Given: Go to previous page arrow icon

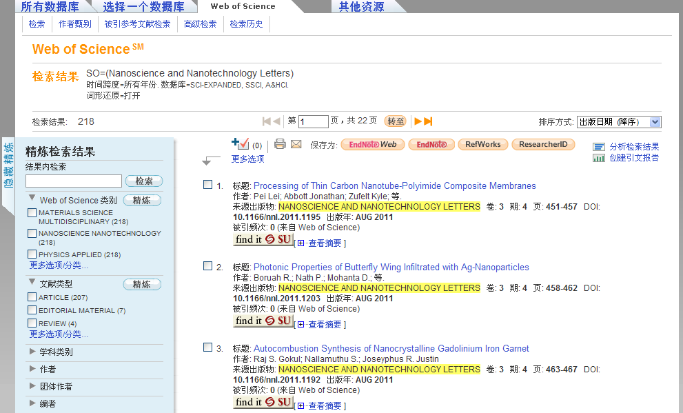Looking at the screenshot, I should pyautogui.click(x=276, y=121).
